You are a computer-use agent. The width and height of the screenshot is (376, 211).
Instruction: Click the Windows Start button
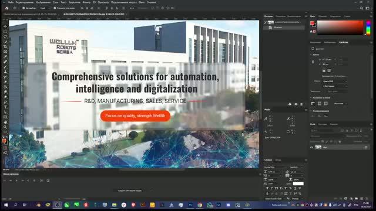coord(6,205)
